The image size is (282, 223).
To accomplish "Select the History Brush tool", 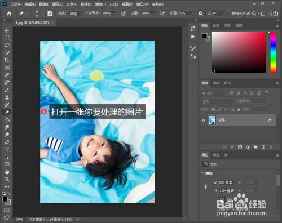I will (x=7, y=105).
